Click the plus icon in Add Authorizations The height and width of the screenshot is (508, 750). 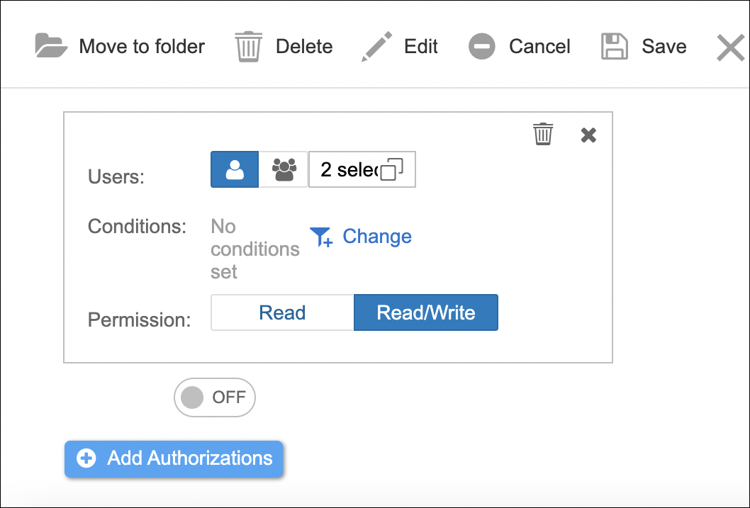click(x=86, y=458)
